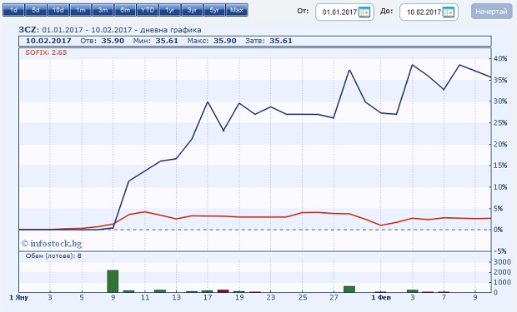Viewport: 517px width, 312px height.
Task: Open the calendar picker for the До date
Action: coord(449,12)
